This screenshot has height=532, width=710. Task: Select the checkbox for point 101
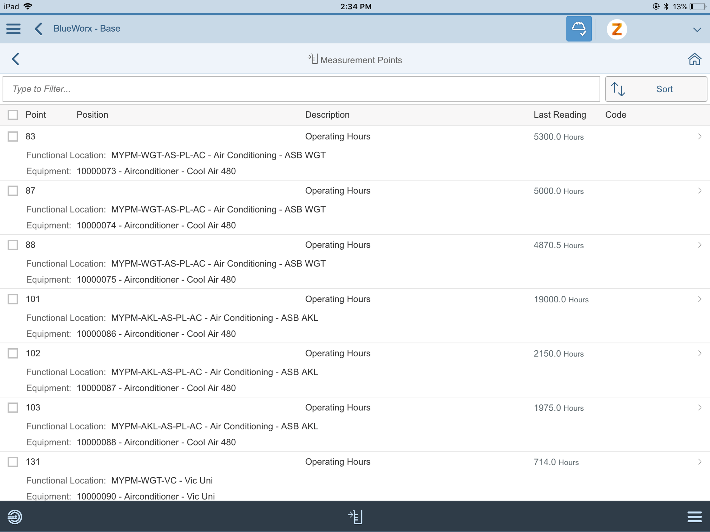coord(13,299)
